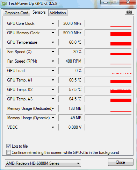Expand the GPU Temperature dropdown arrow
The width and height of the screenshot is (137, 170).
[53, 42]
